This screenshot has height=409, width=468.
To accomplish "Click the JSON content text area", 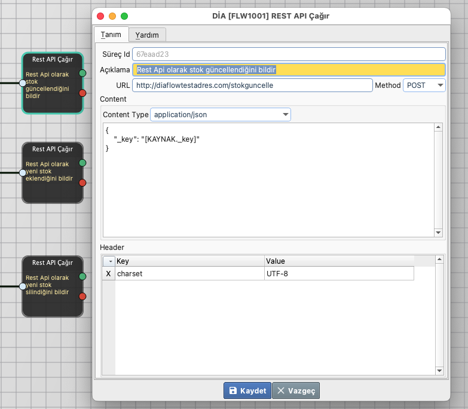I will [x=268, y=179].
